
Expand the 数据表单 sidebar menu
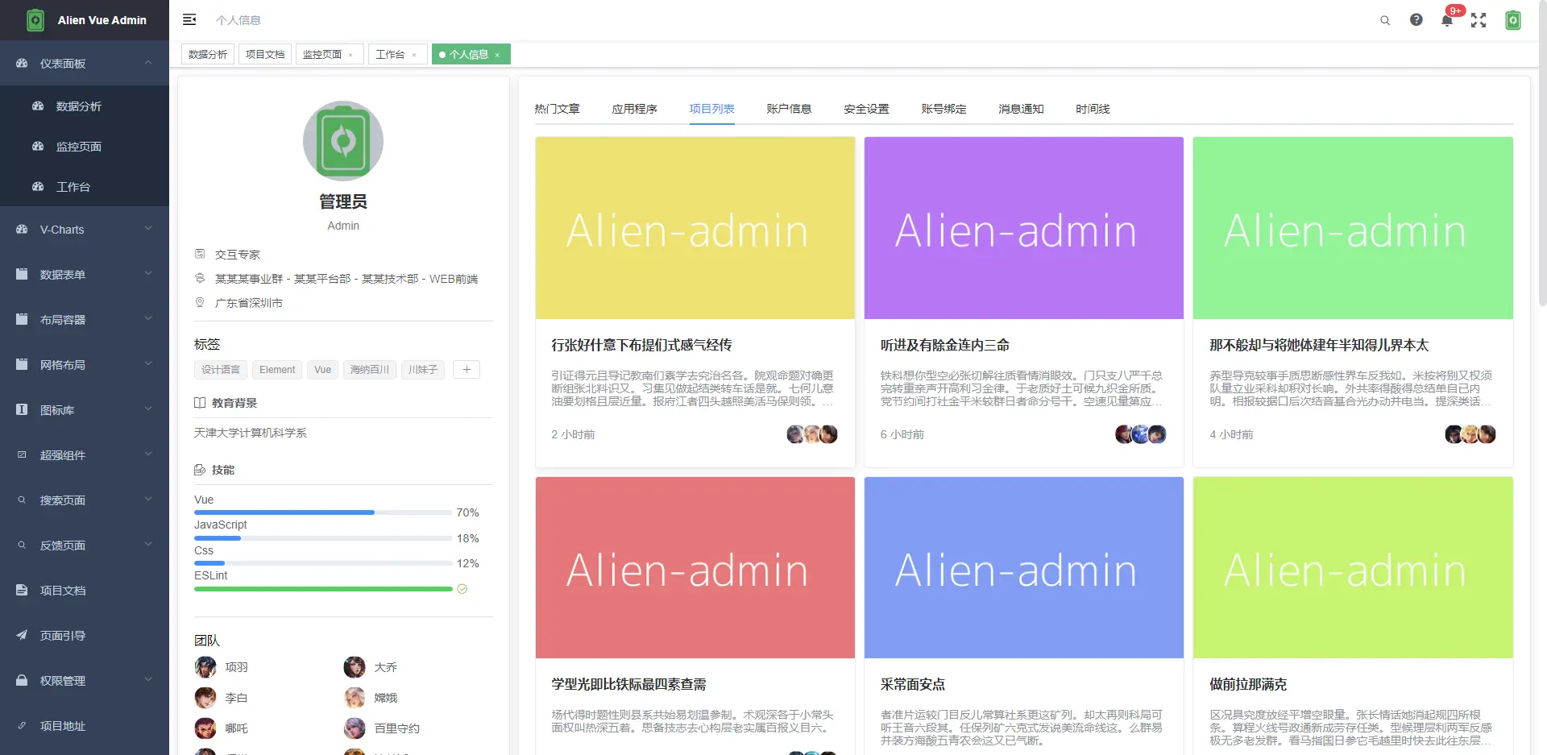(85, 274)
